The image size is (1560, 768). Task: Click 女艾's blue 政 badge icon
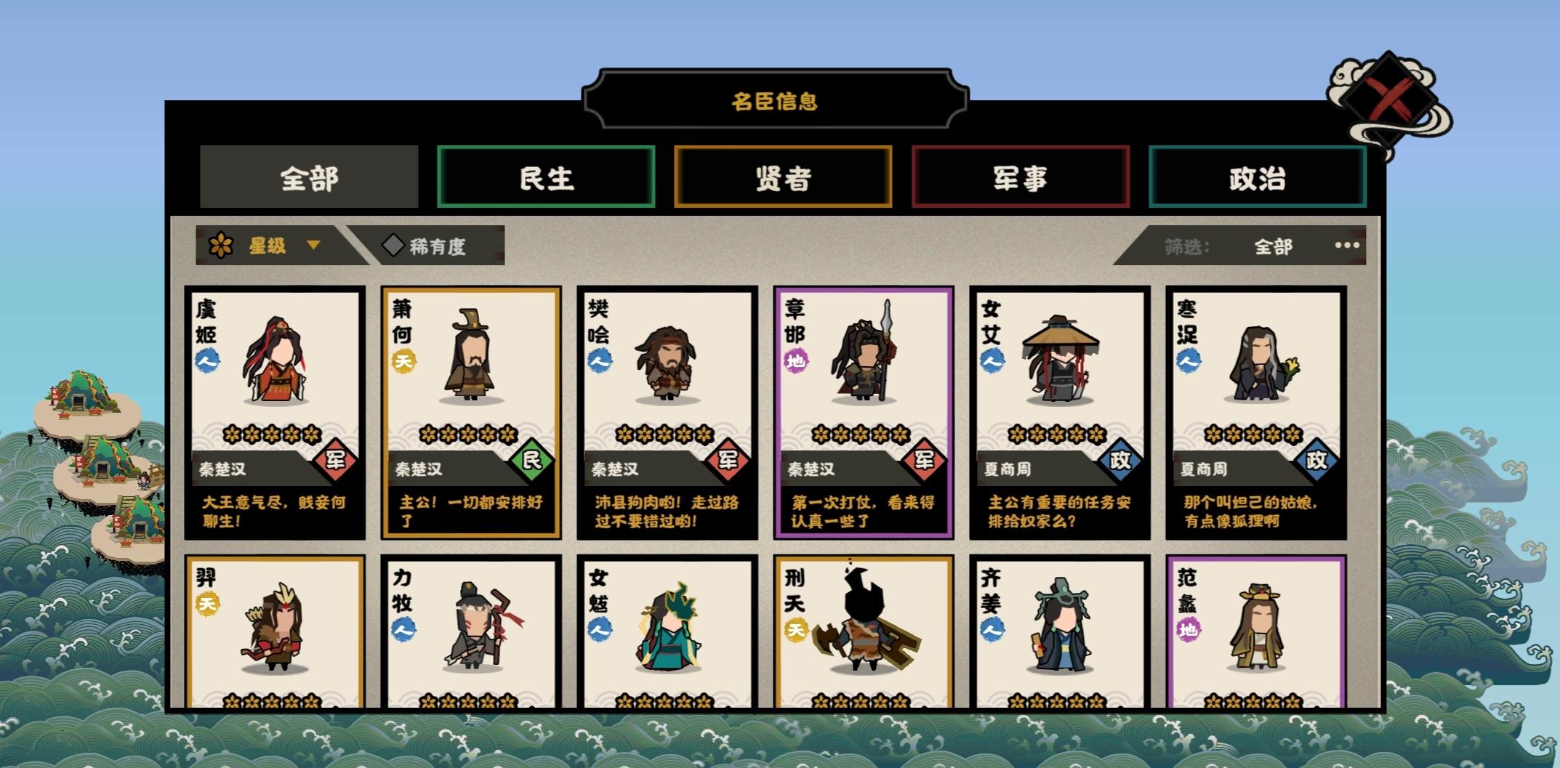(x=1120, y=459)
